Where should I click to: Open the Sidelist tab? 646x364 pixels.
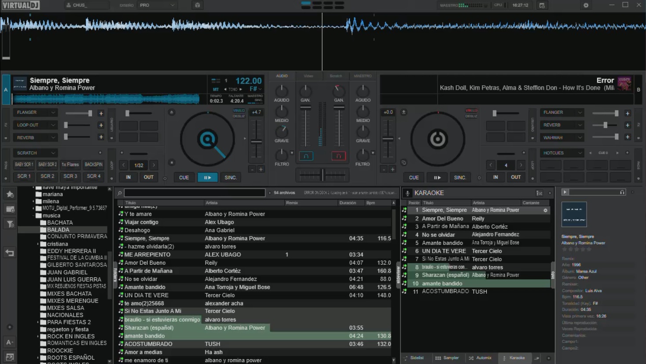(414, 358)
